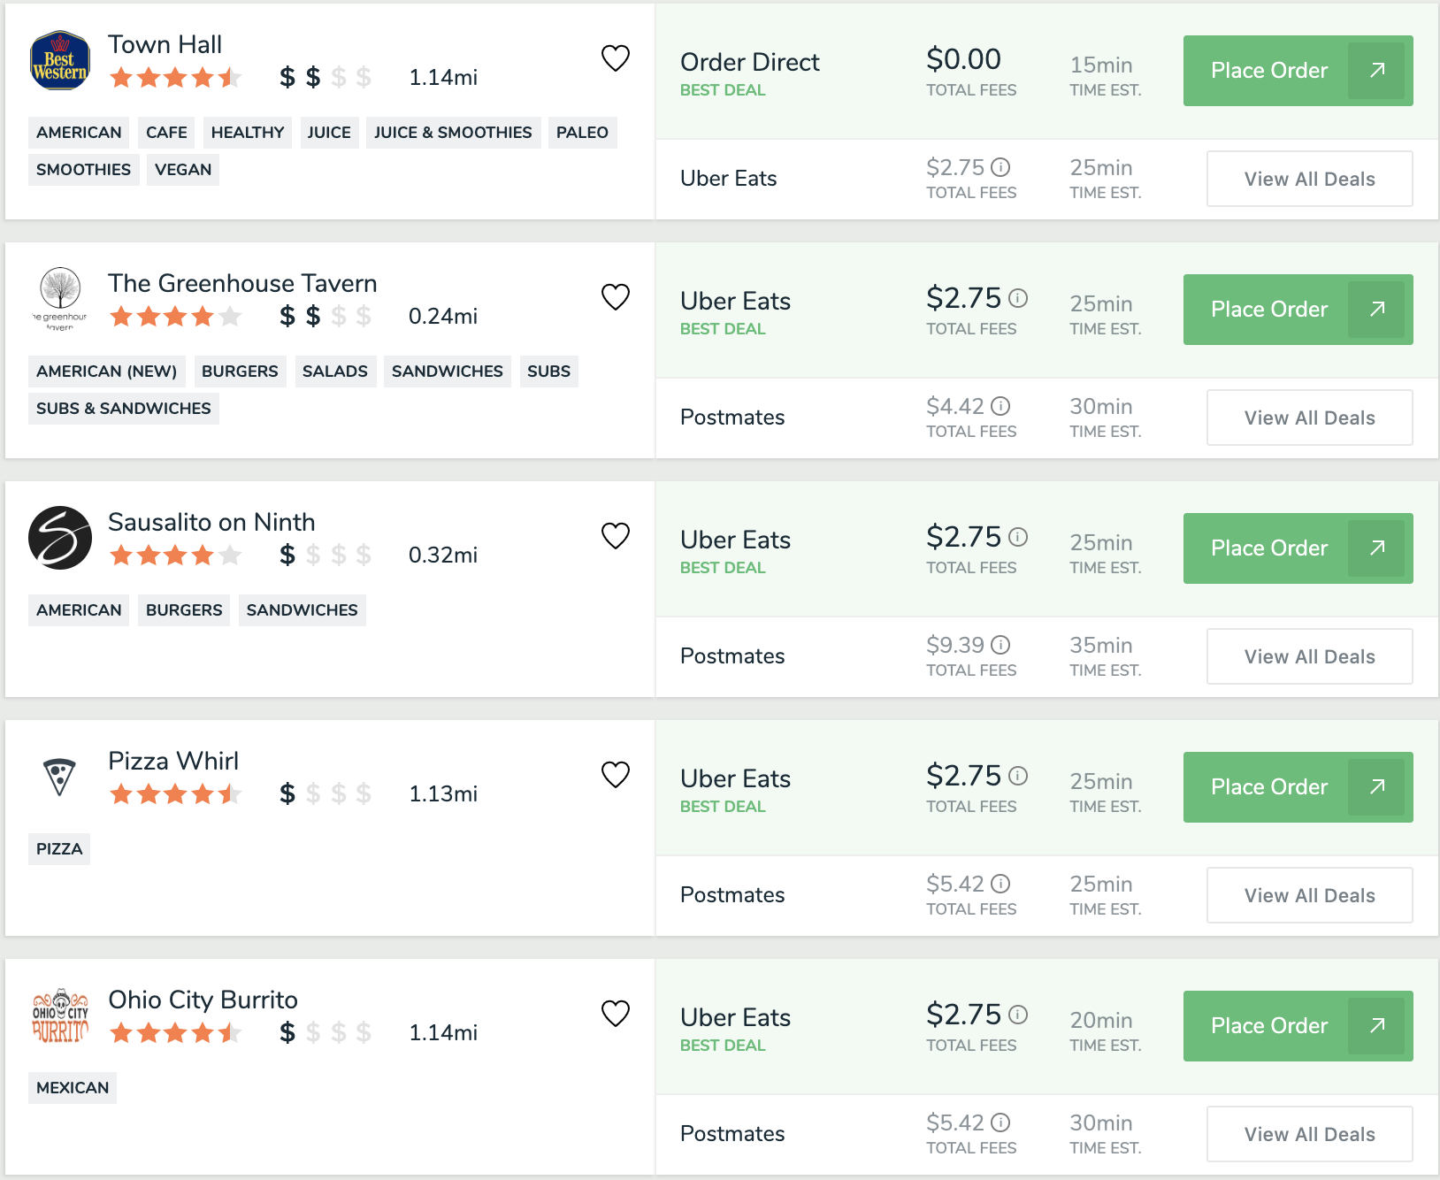Place order for Pizza Whirl
Image resolution: width=1440 pixels, height=1180 pixels.
click(1298, 787)
